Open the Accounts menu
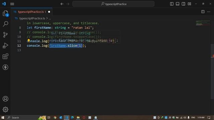 [x=5, y=99]
